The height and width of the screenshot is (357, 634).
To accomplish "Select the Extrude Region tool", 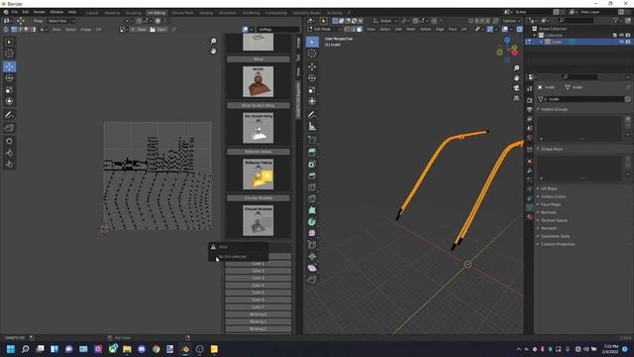I will (x=312, y=153).
